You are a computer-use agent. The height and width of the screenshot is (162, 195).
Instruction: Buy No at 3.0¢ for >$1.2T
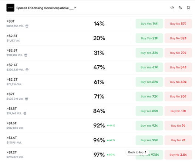(178, 155)
